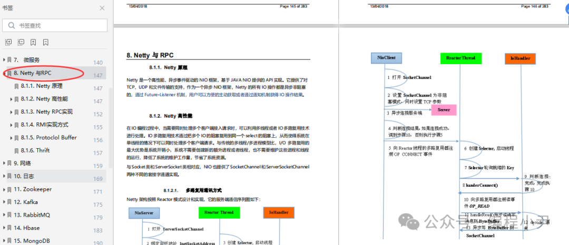Go to bookmark 8.1.1. Netty 原理
Screen dimensions: 569x245
coord(42,86)
